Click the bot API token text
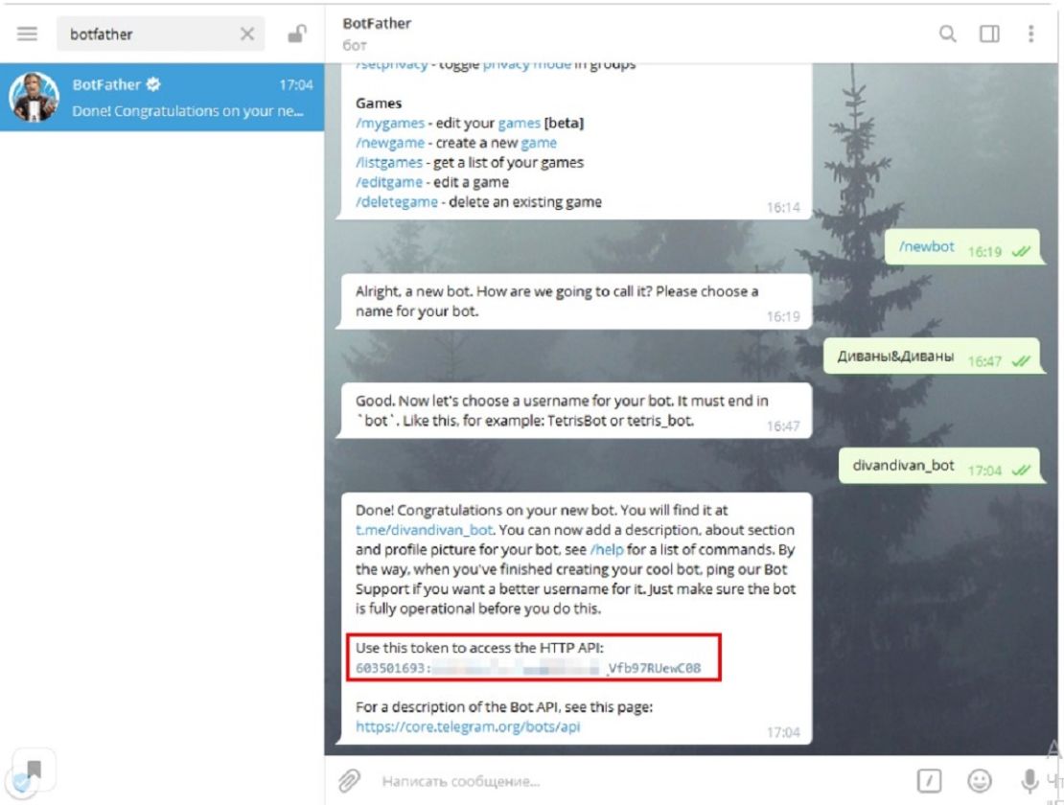Image resolution: width=1064 pixels, height=805 pixels. pyautogui.click(x=528, y=668)
